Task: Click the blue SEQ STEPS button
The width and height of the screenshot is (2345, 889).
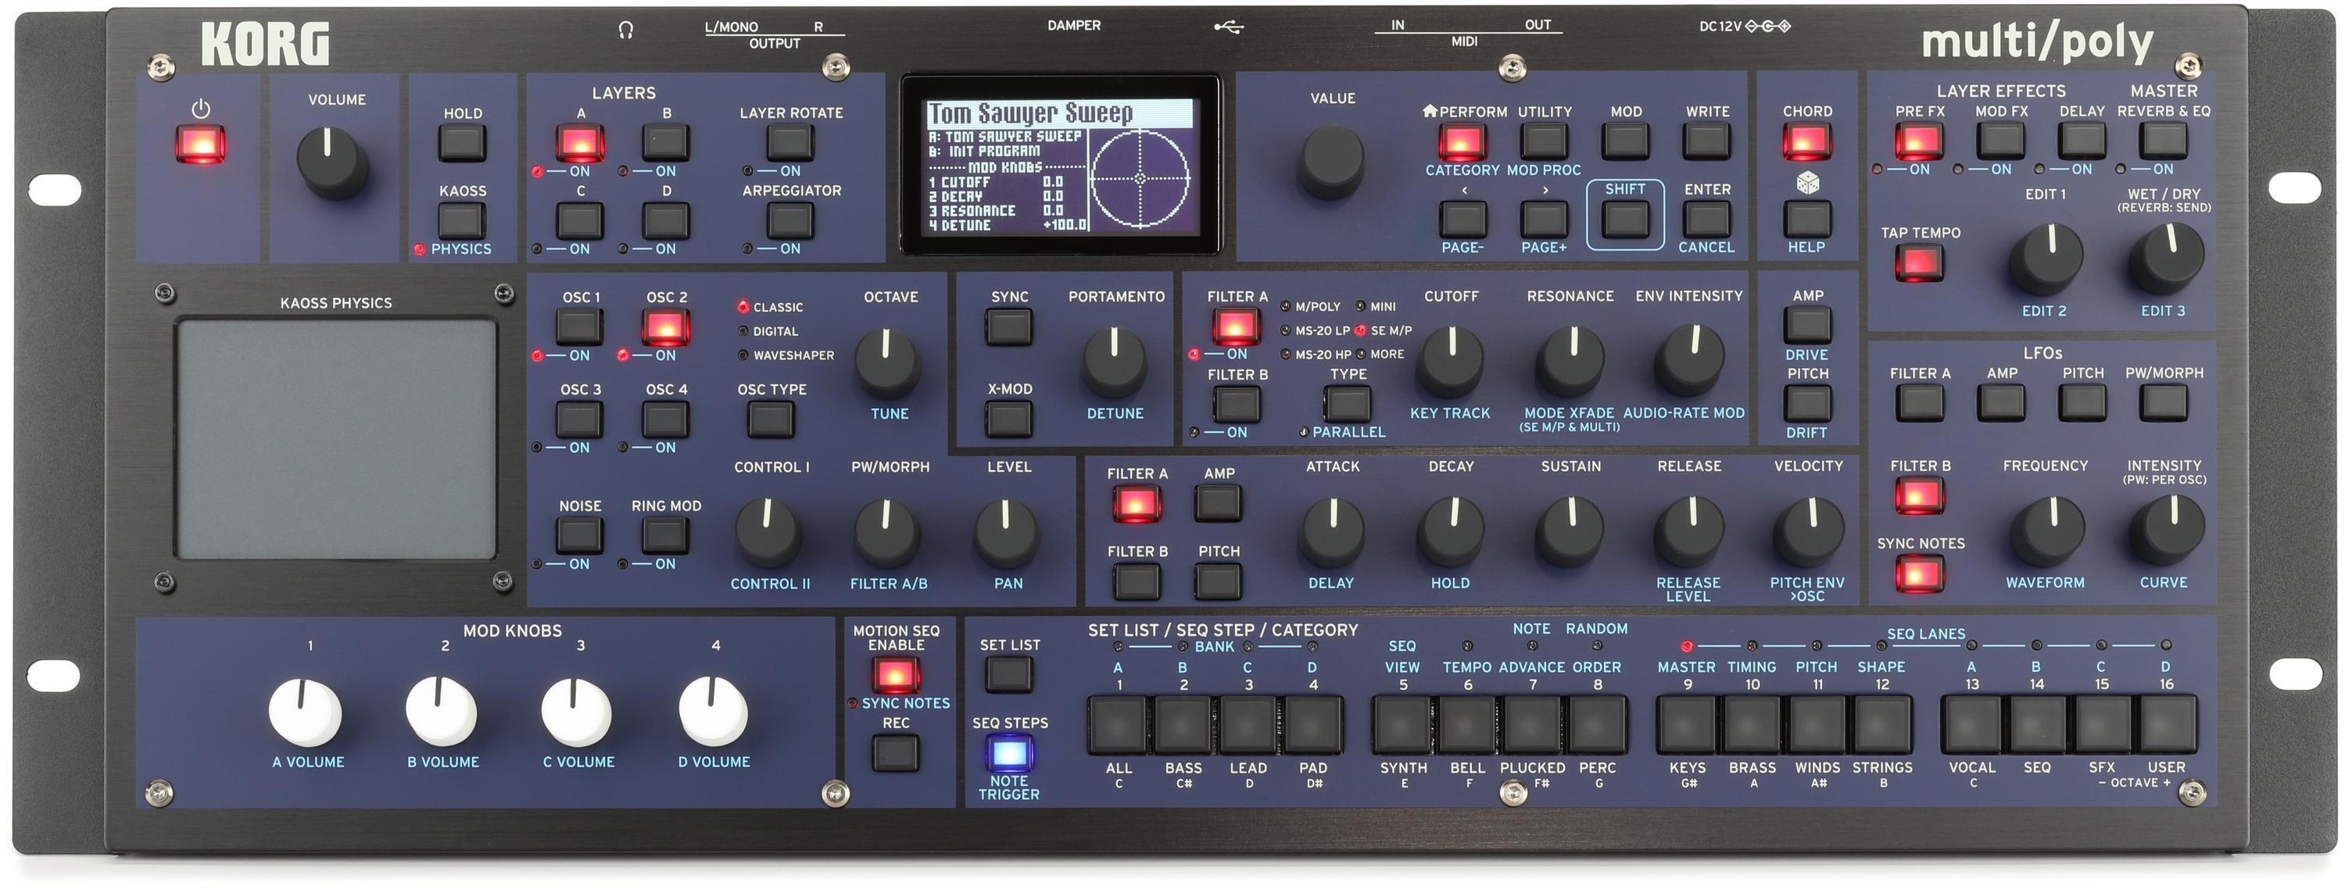Action: click(x=1010, y=753)
